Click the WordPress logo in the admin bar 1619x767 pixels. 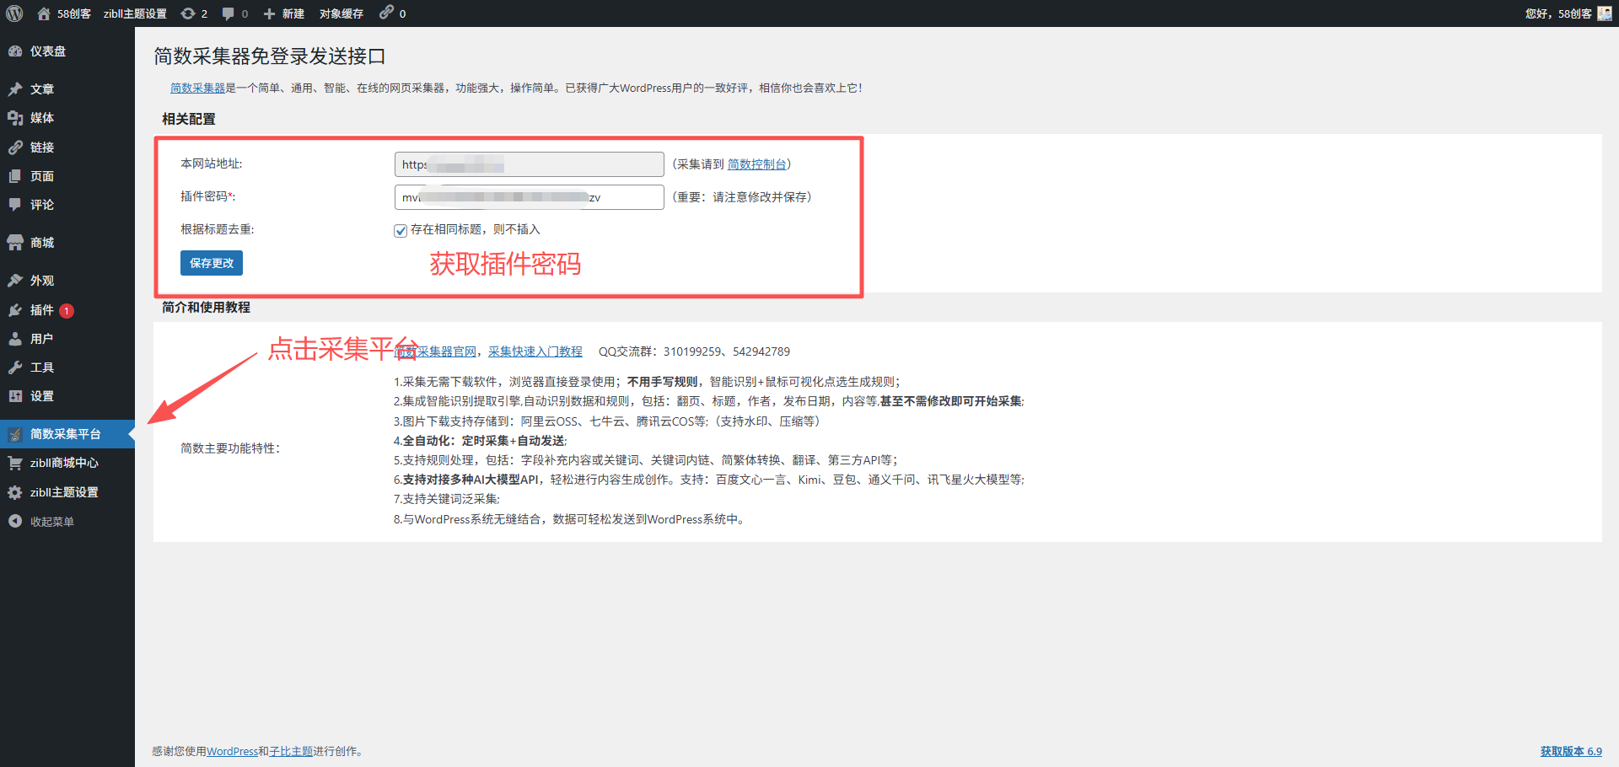pyautogui.click(x=13, y=13)
